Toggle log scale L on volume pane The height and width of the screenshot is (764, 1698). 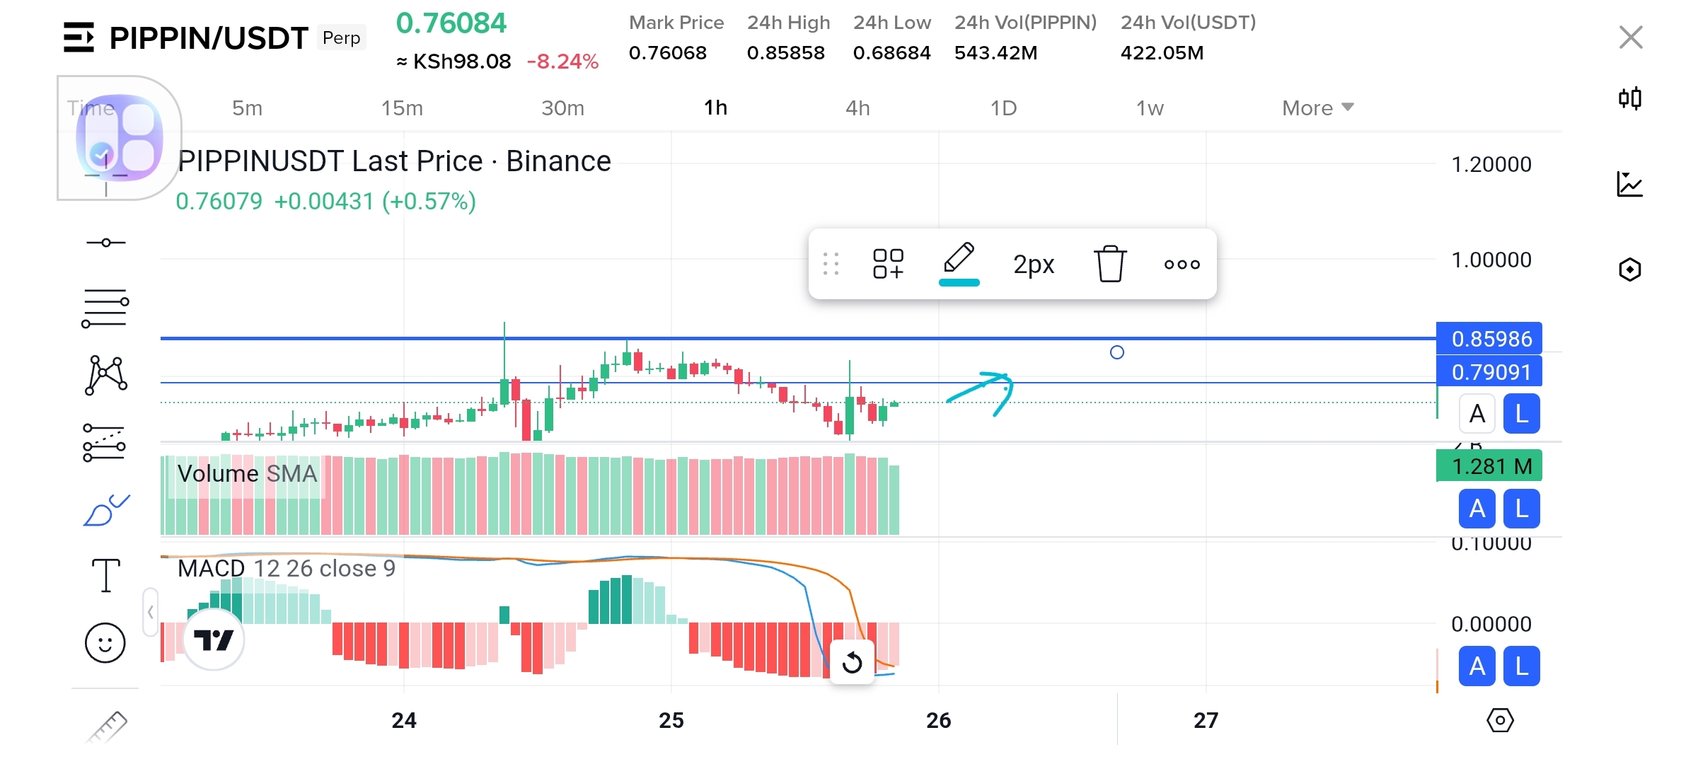tap(1522, 509)
